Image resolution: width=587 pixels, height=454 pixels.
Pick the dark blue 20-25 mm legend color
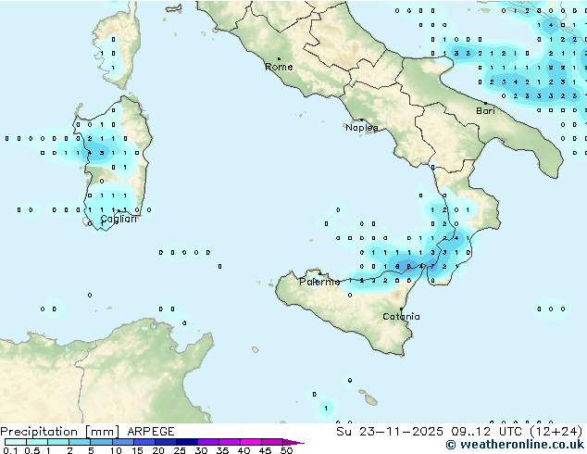pyautogui.click(x=169, y=442)
